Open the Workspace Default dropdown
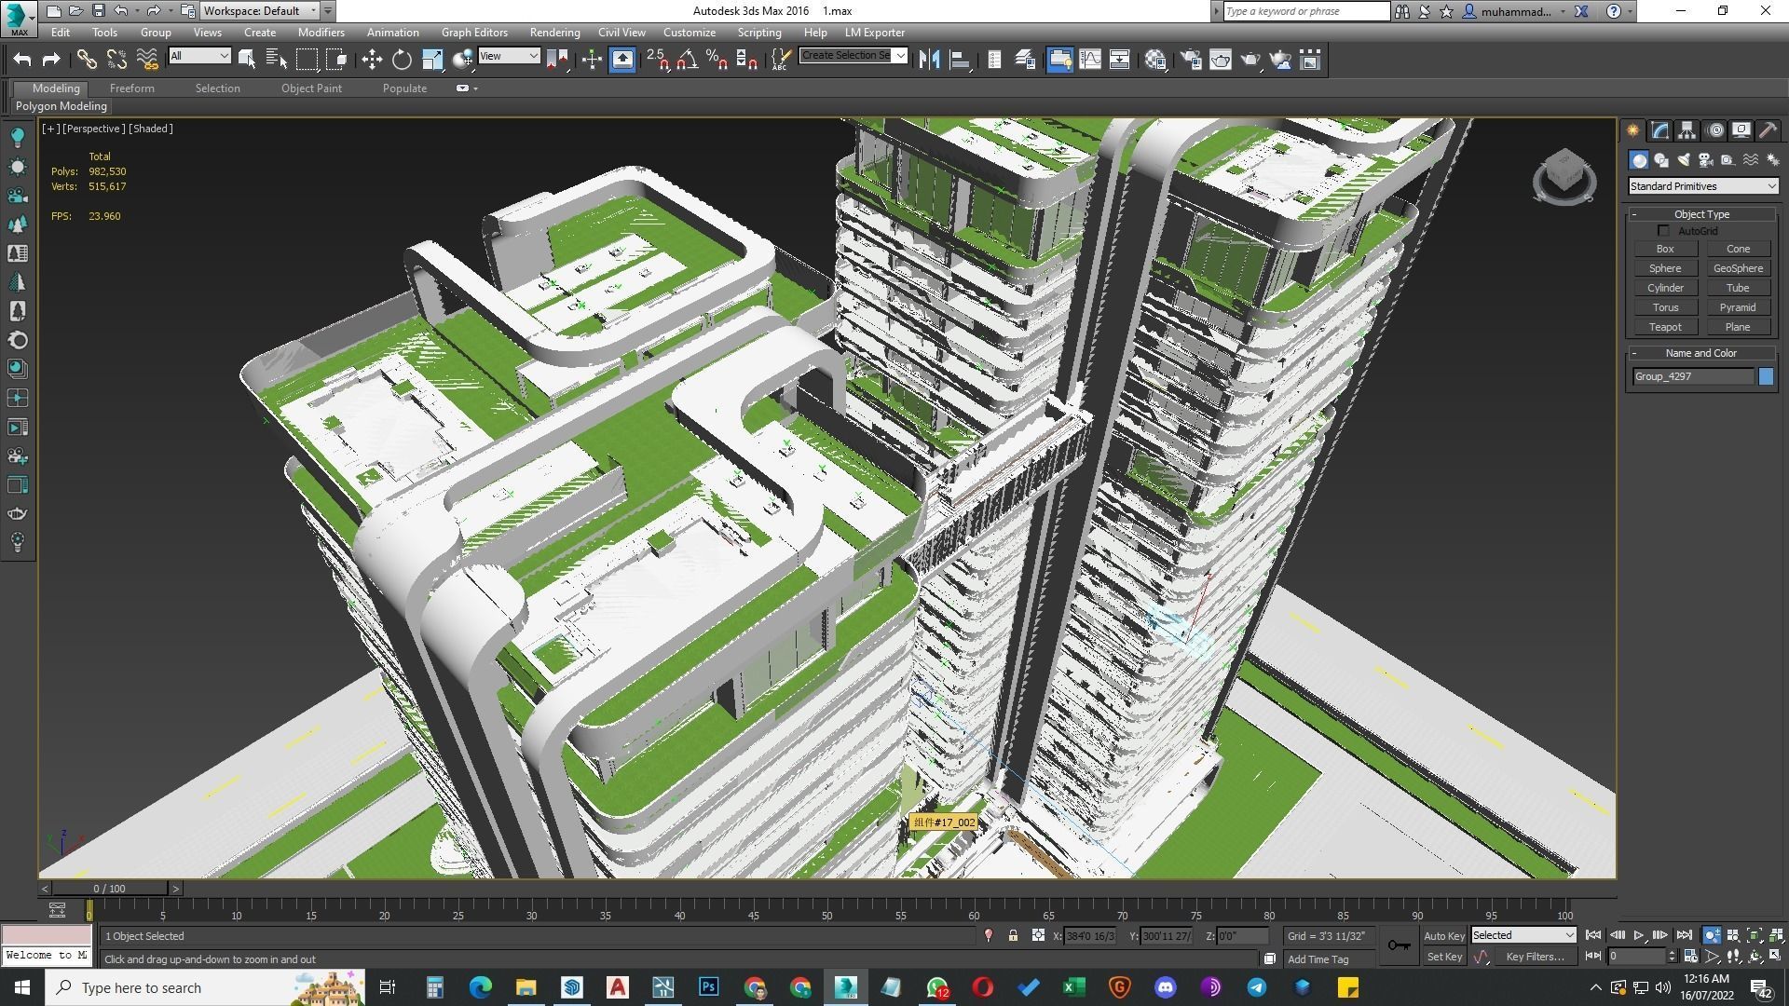 pyautogui.click(x=260, y=11)
